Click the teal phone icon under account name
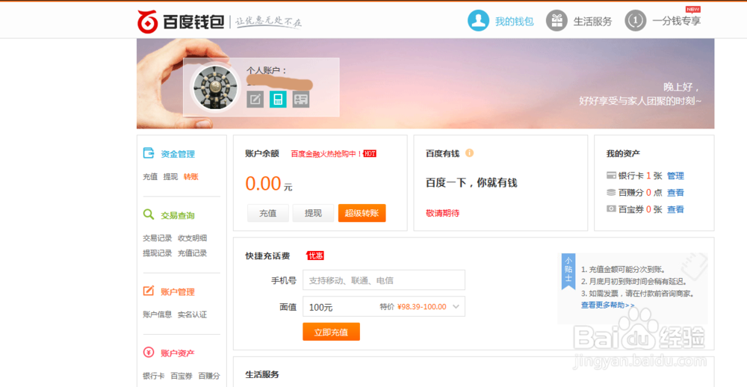 pos(278,99)
